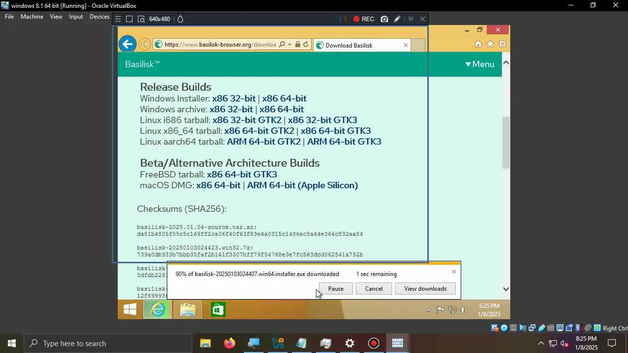
Task: Click the page scrollbar down arrow
Action: pos(506,289)
